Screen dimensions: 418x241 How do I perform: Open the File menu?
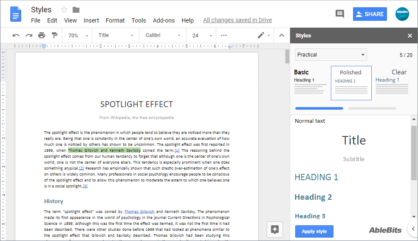[35, 20]
